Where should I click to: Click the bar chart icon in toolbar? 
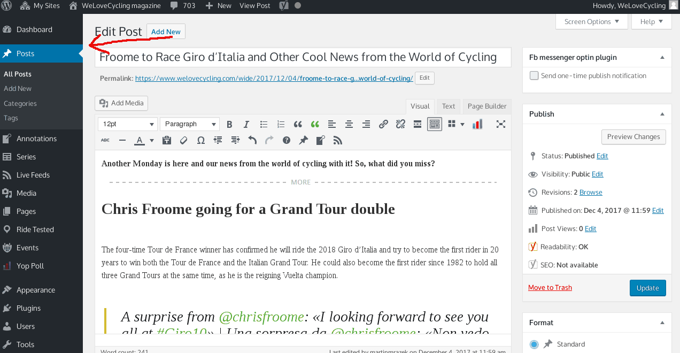[x=477, y=124]
